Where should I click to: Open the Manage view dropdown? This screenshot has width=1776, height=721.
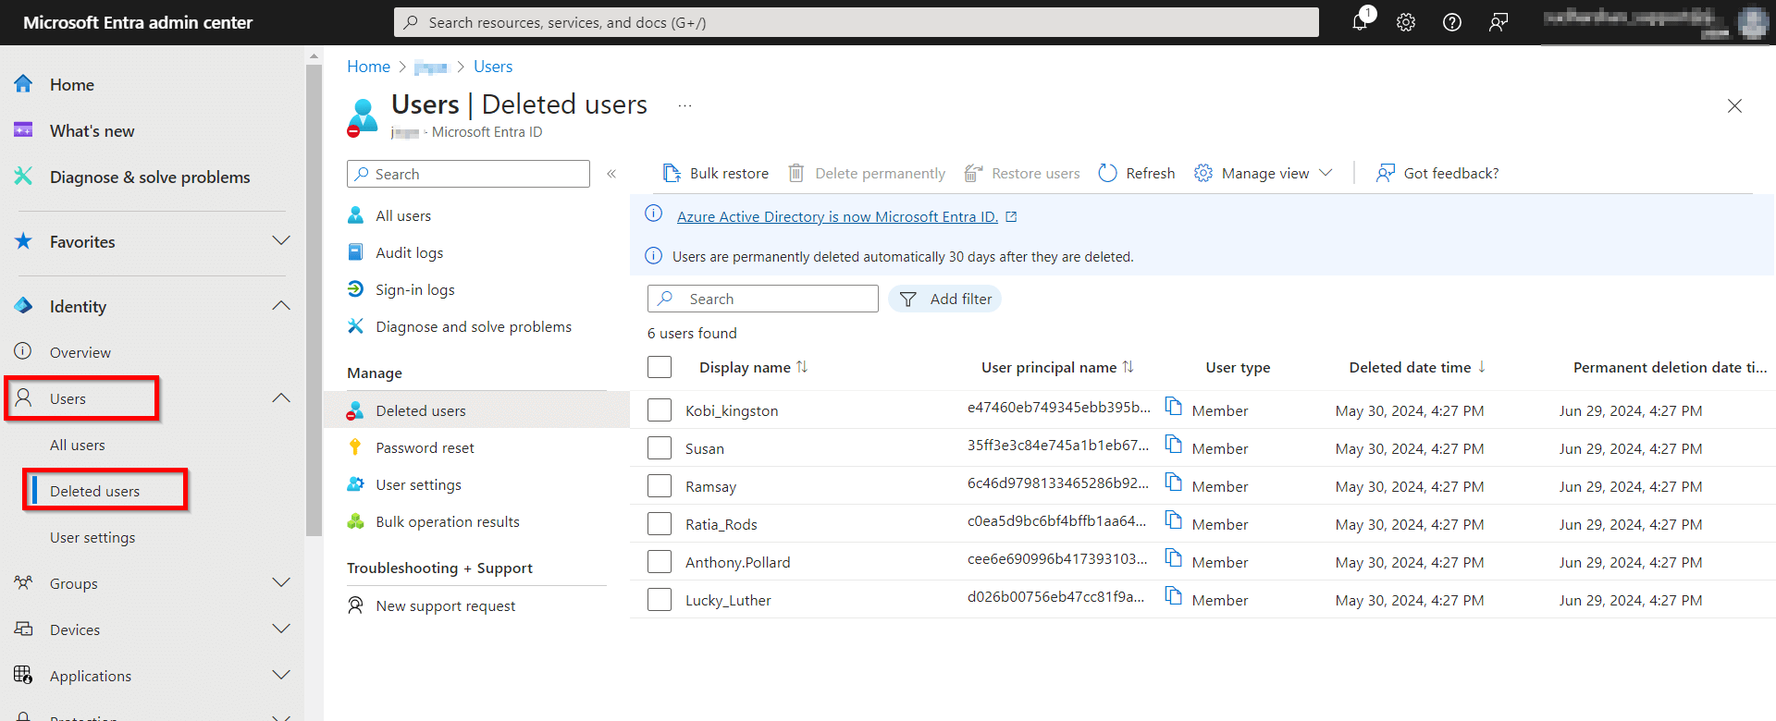click(x=1264, y=173)
